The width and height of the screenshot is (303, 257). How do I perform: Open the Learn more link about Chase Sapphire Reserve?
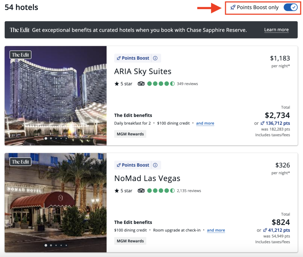pos(276,30)
